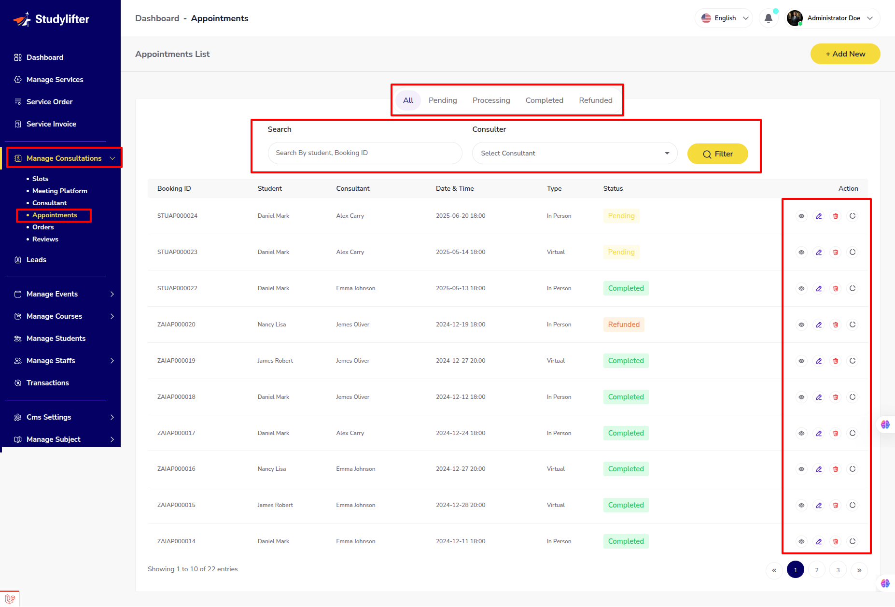The width and height of the screenshot is (895, 607).
Task: Edit appointment STUAP000024 with the pencil icon
Action: pyautogui.click(x=819, y=216)
